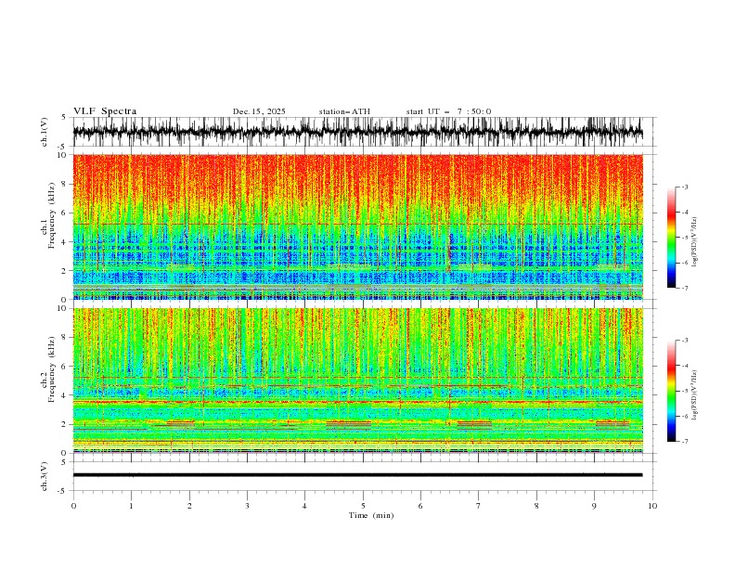Click the "VLF Spectra" title text
735x568 pixels.
coord(105,111)
